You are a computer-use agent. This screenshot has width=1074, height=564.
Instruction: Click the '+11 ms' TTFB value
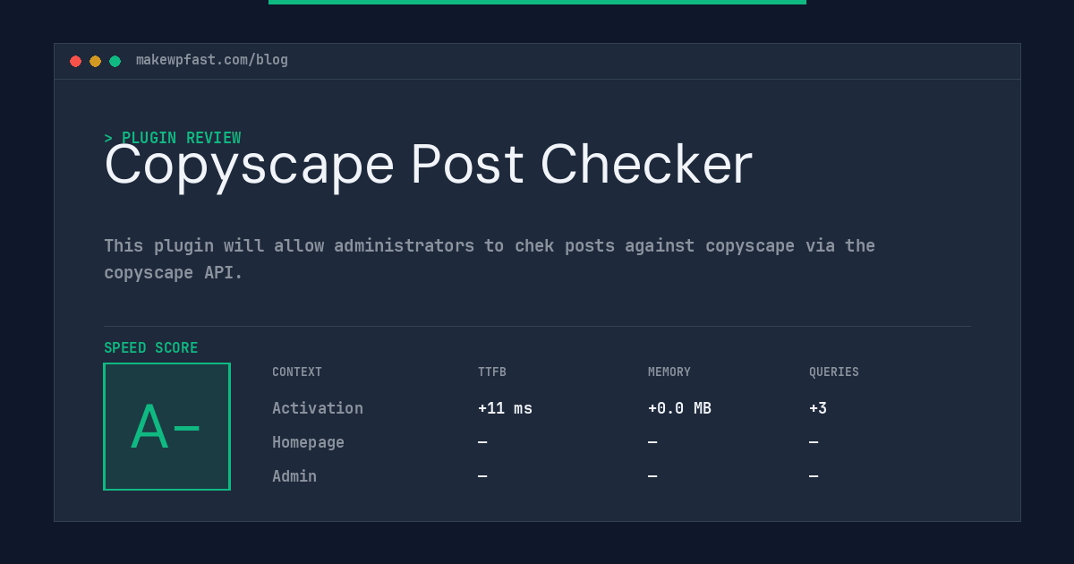(505, 408)
